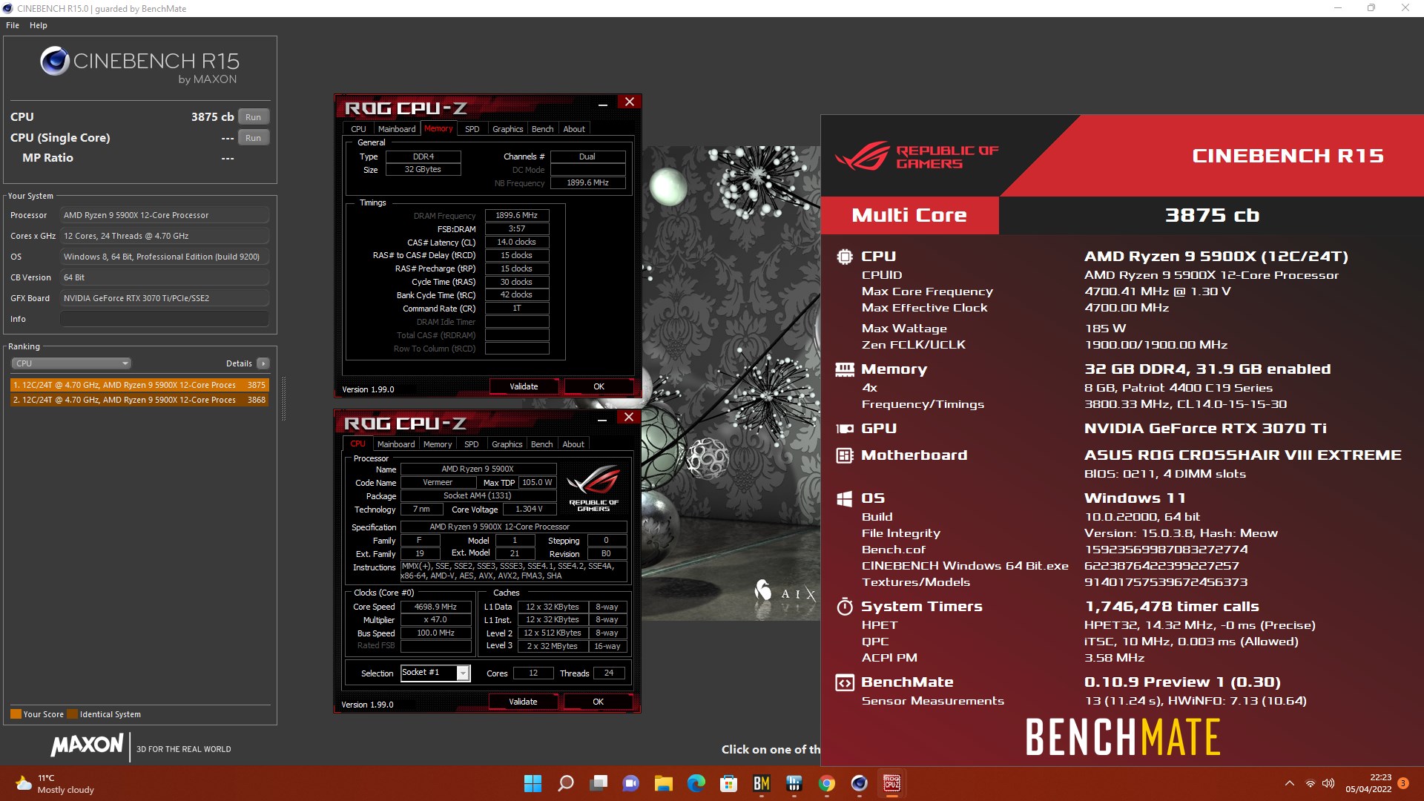The width and height of the screenshot is (1424, 801).
Task: Switch to BenchMate taskbar icon
Action: coord(762,783)
